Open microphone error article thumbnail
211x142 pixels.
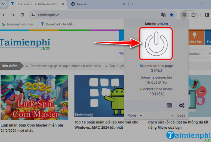200,96
